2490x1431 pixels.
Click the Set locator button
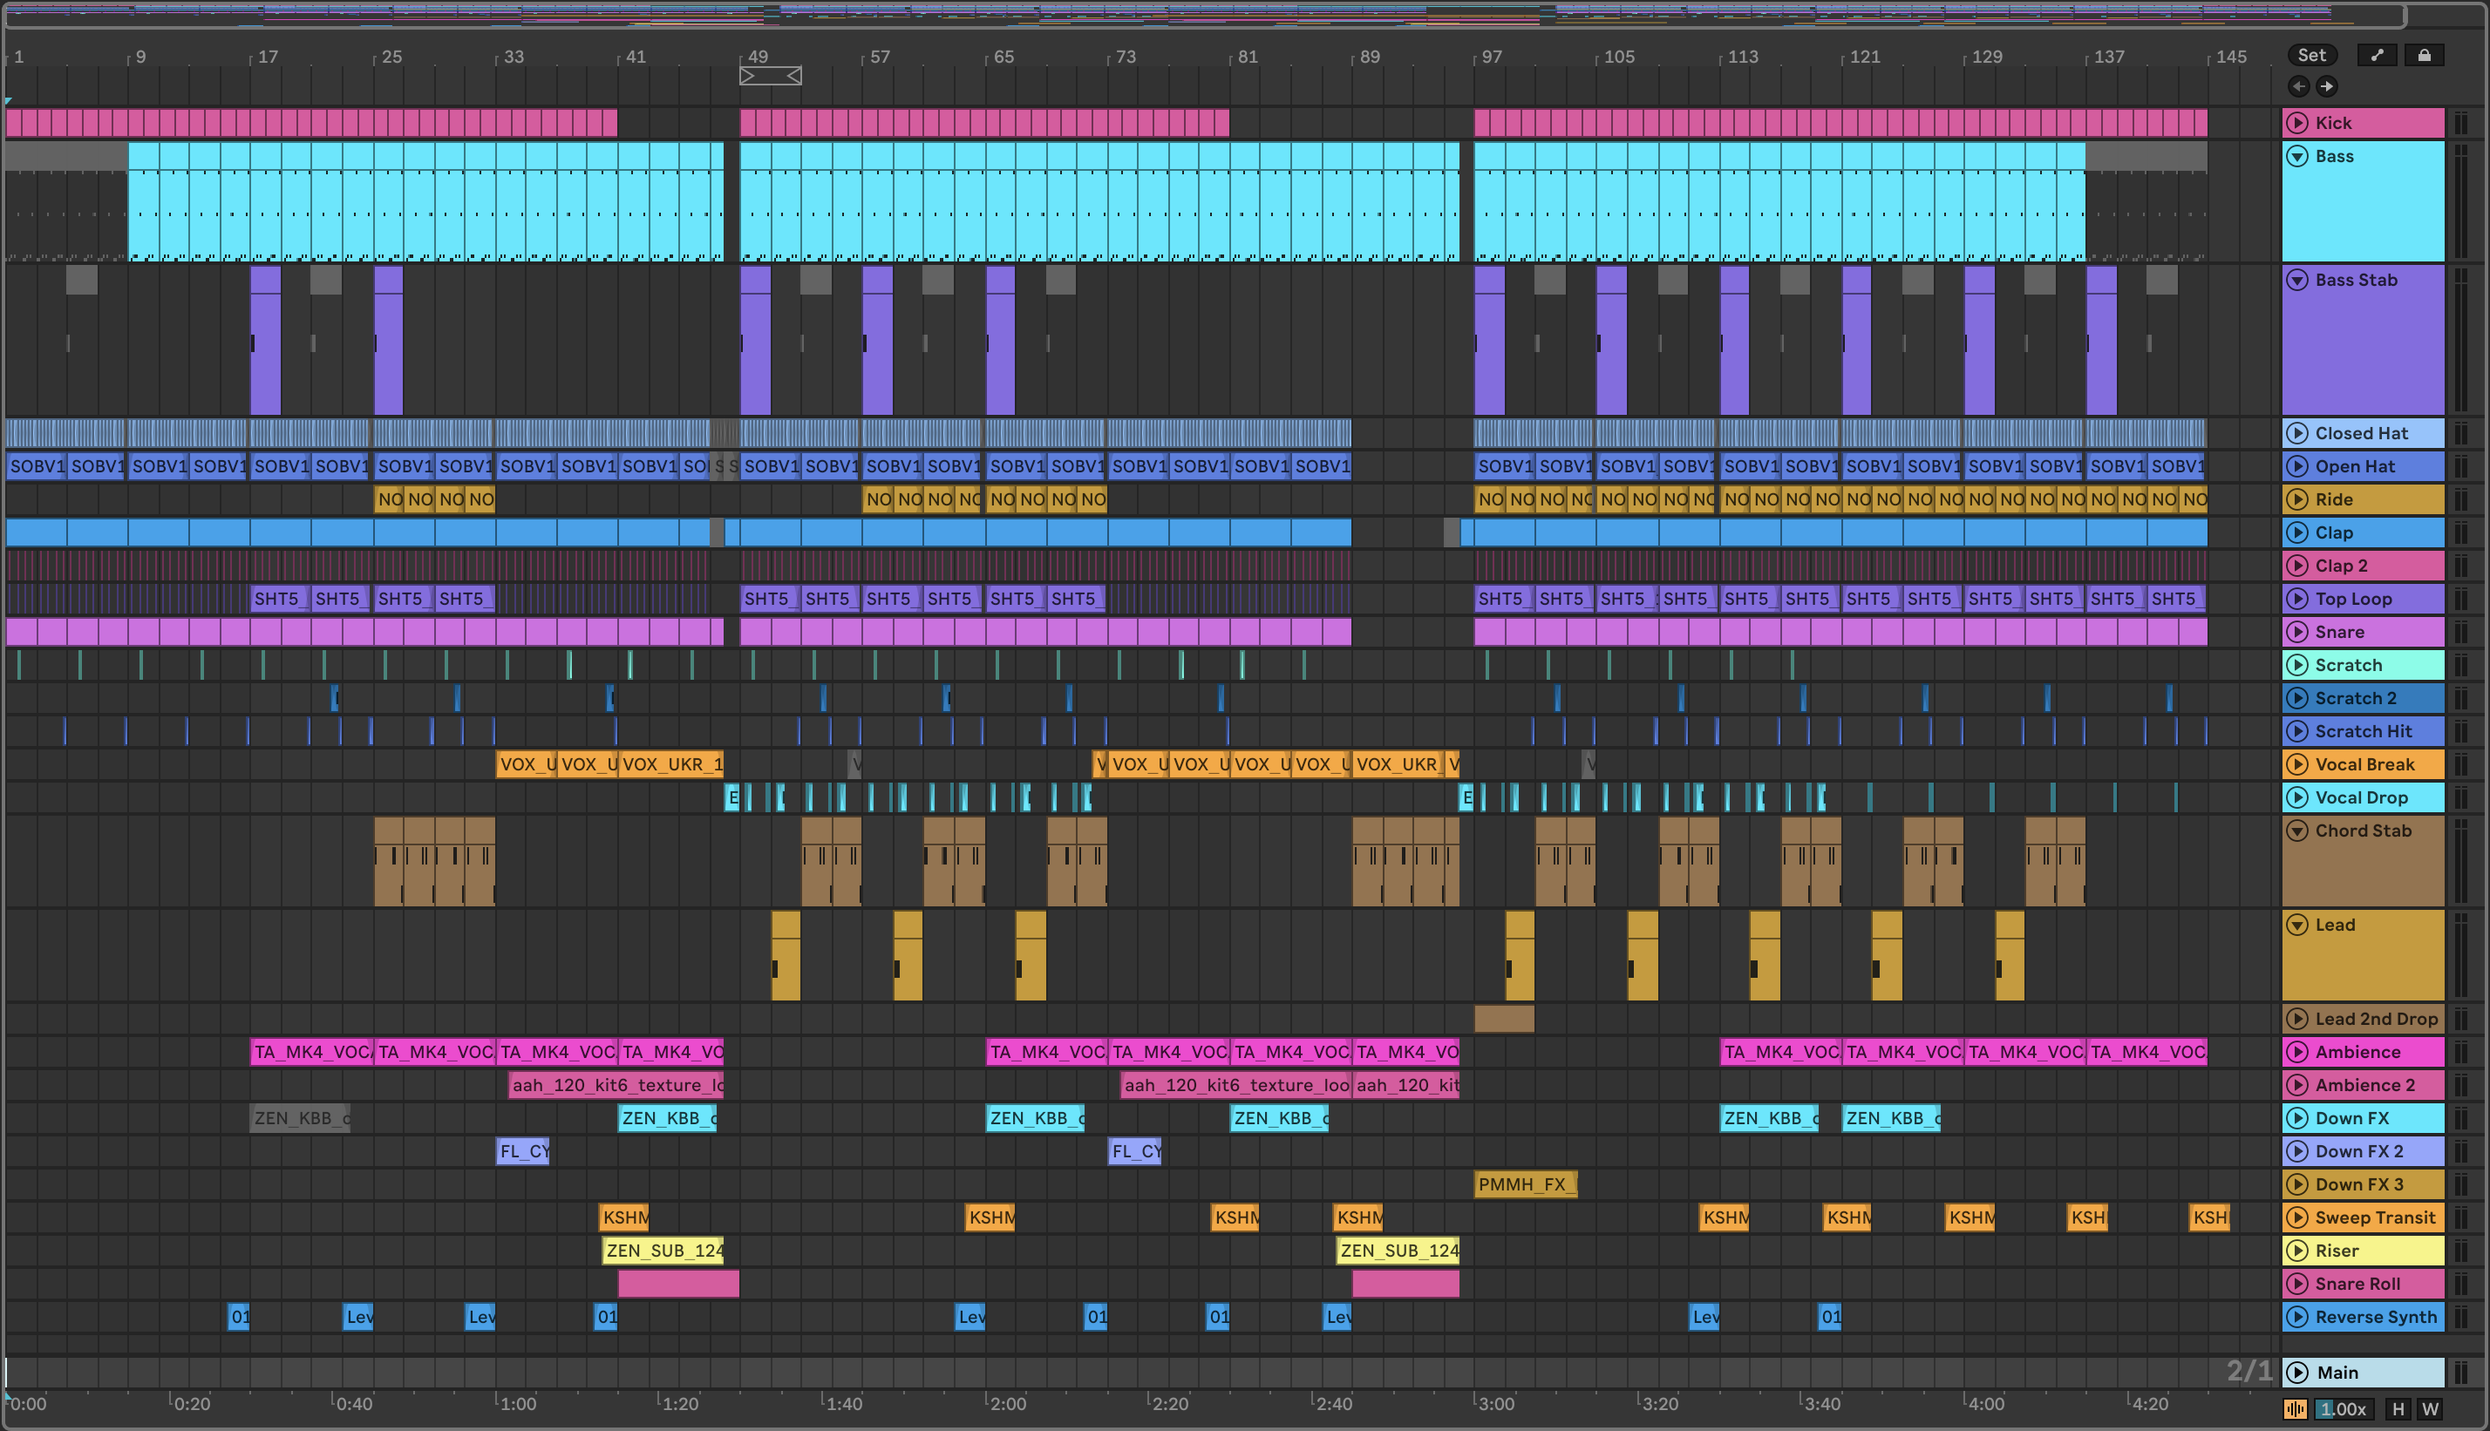2311,55
